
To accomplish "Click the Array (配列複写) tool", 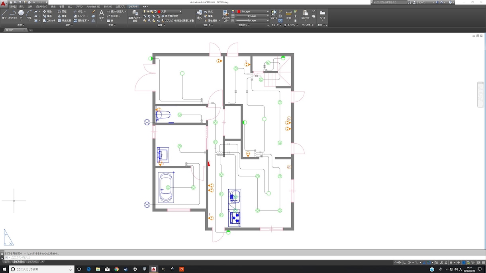I will point(80,20).
